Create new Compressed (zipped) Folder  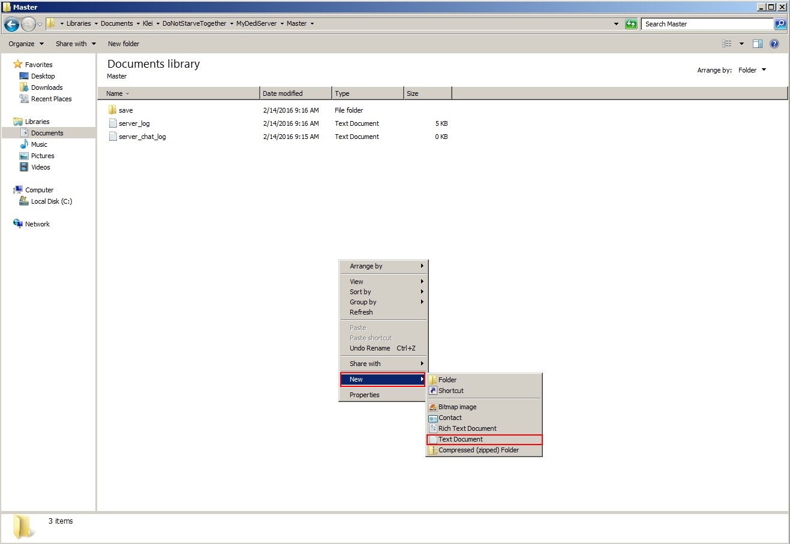point(484,450)
